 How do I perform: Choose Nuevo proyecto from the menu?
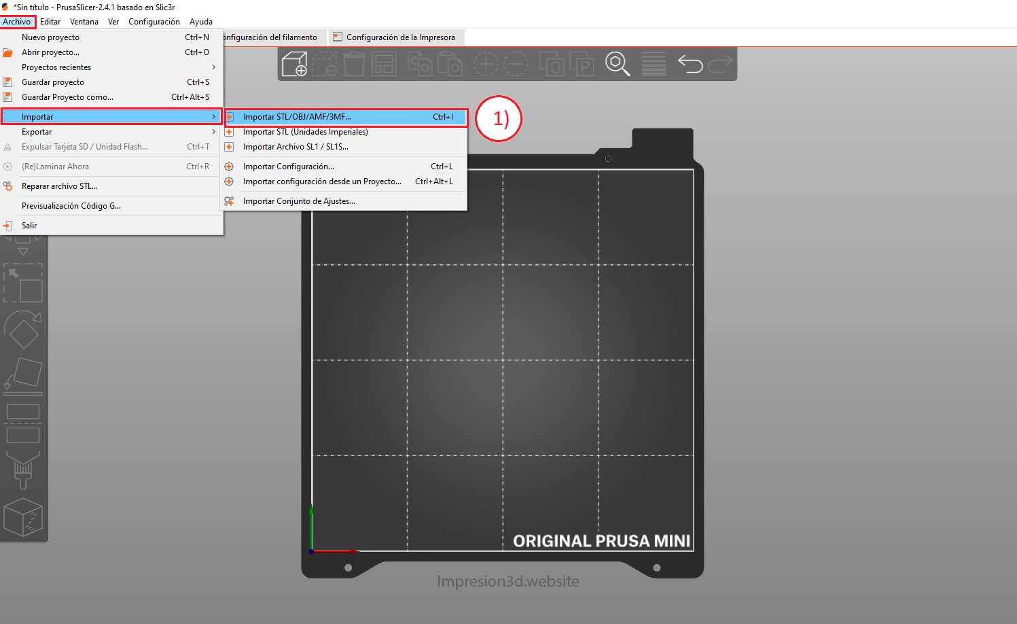point(111,37)
